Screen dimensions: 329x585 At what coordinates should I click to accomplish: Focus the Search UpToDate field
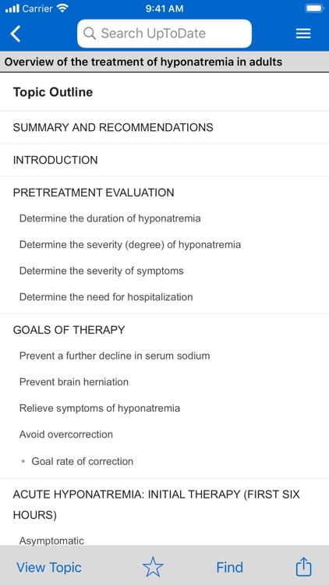(x=164, y=34)
